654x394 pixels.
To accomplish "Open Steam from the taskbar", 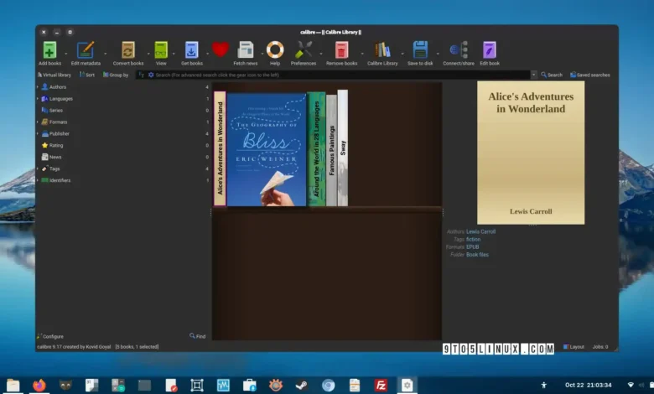I will [x=302, y=385].
